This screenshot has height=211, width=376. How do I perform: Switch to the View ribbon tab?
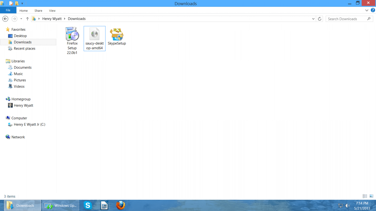tap(52, 11)
